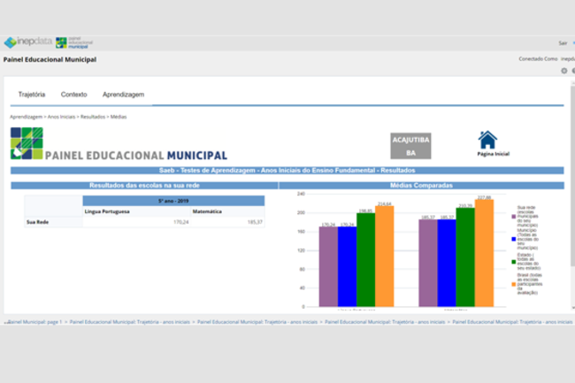Select the Aprendizagem tab
Screen dimensions: 575x383
pos(123,94)
